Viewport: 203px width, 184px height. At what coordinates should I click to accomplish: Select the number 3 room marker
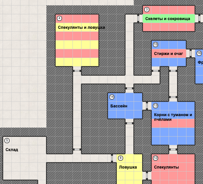click(x=147, y=10)
